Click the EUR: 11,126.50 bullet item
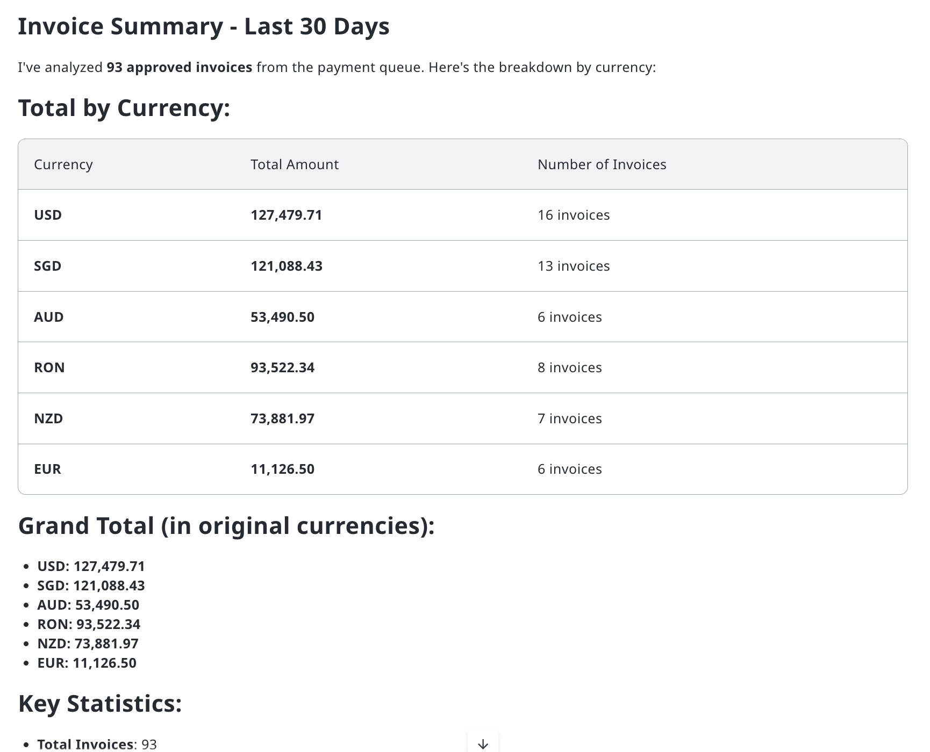This screenshot has width=930, height=752. [87, 663]
